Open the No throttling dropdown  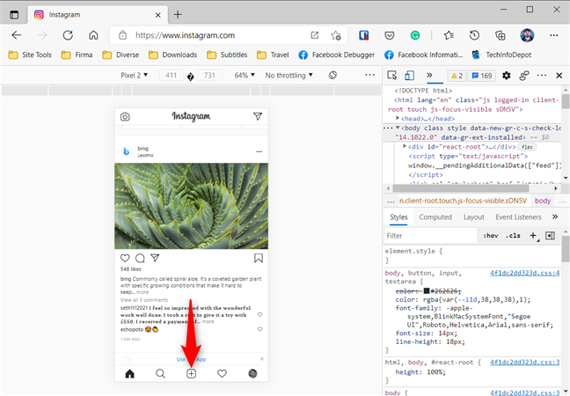[x=289, y=76]
